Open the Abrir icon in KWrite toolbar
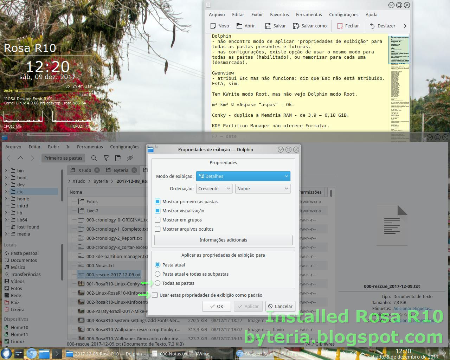Screen dimensions: 450x360 (x=246, y=26)
